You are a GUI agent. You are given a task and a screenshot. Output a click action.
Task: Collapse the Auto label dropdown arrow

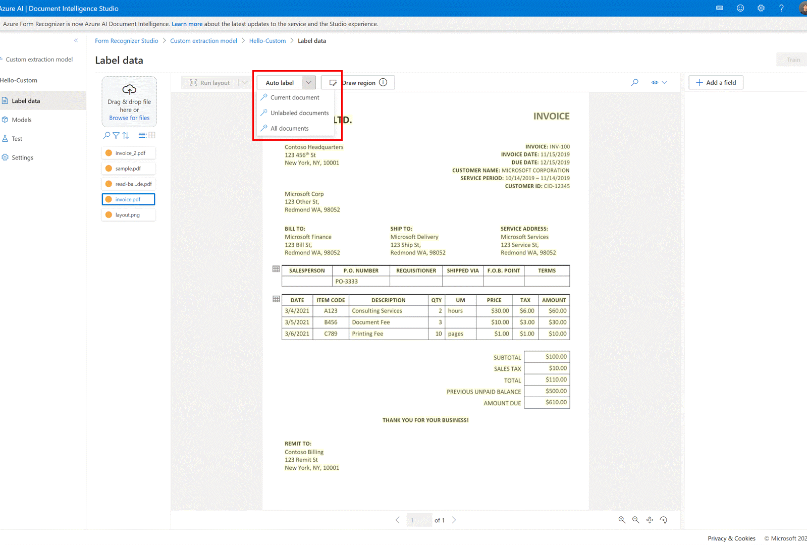(x=309, y=83)
